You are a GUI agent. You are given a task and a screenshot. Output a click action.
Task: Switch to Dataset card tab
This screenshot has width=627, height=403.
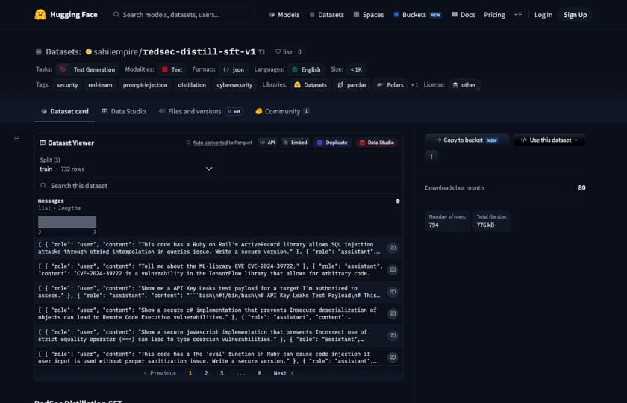pyautogui.click(x=65, y=111)
